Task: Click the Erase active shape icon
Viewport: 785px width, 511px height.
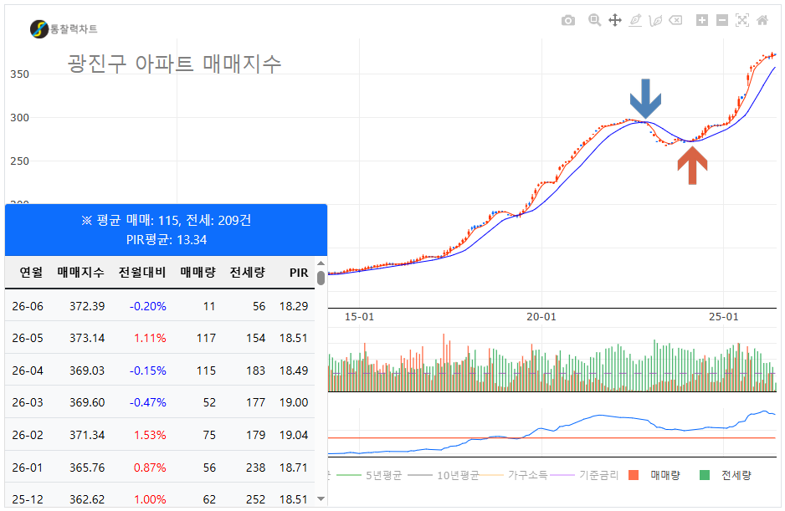Action: coord(675,20)
